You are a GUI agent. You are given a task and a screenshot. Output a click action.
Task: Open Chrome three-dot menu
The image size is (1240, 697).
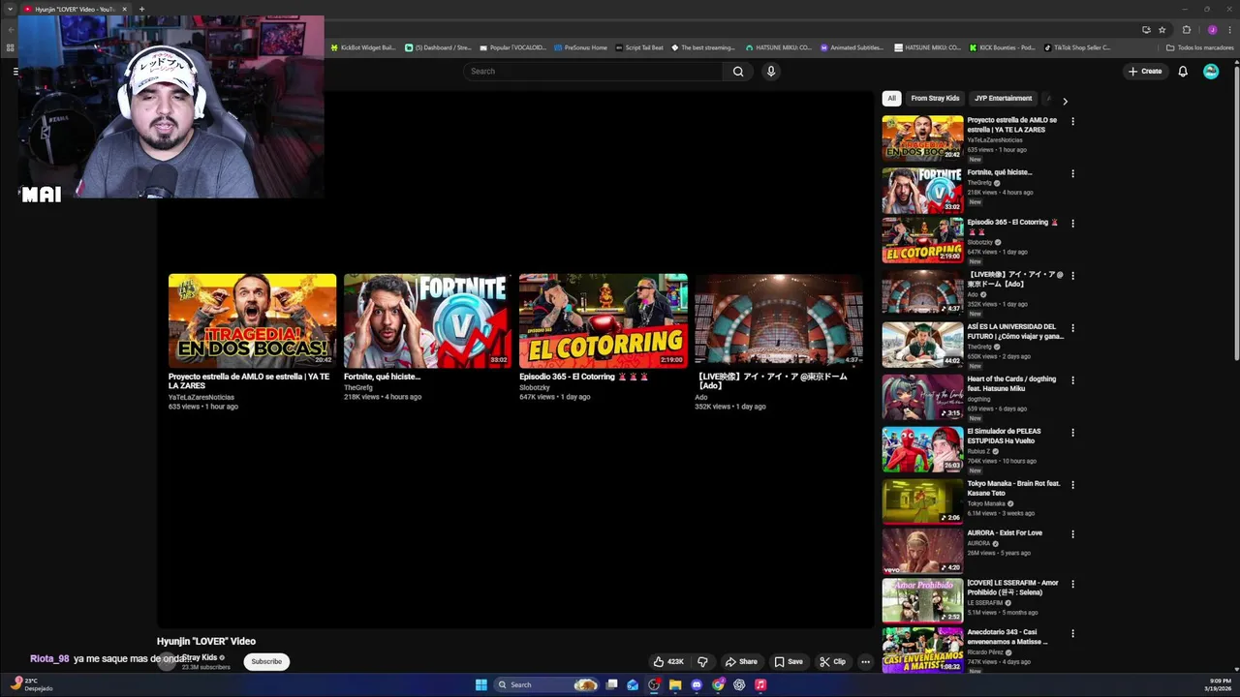click(x=1228, y=29)
